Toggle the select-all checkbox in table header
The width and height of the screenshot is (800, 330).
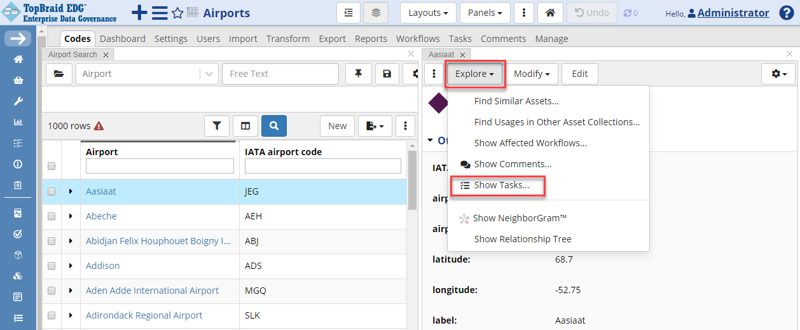click(52, 166)
